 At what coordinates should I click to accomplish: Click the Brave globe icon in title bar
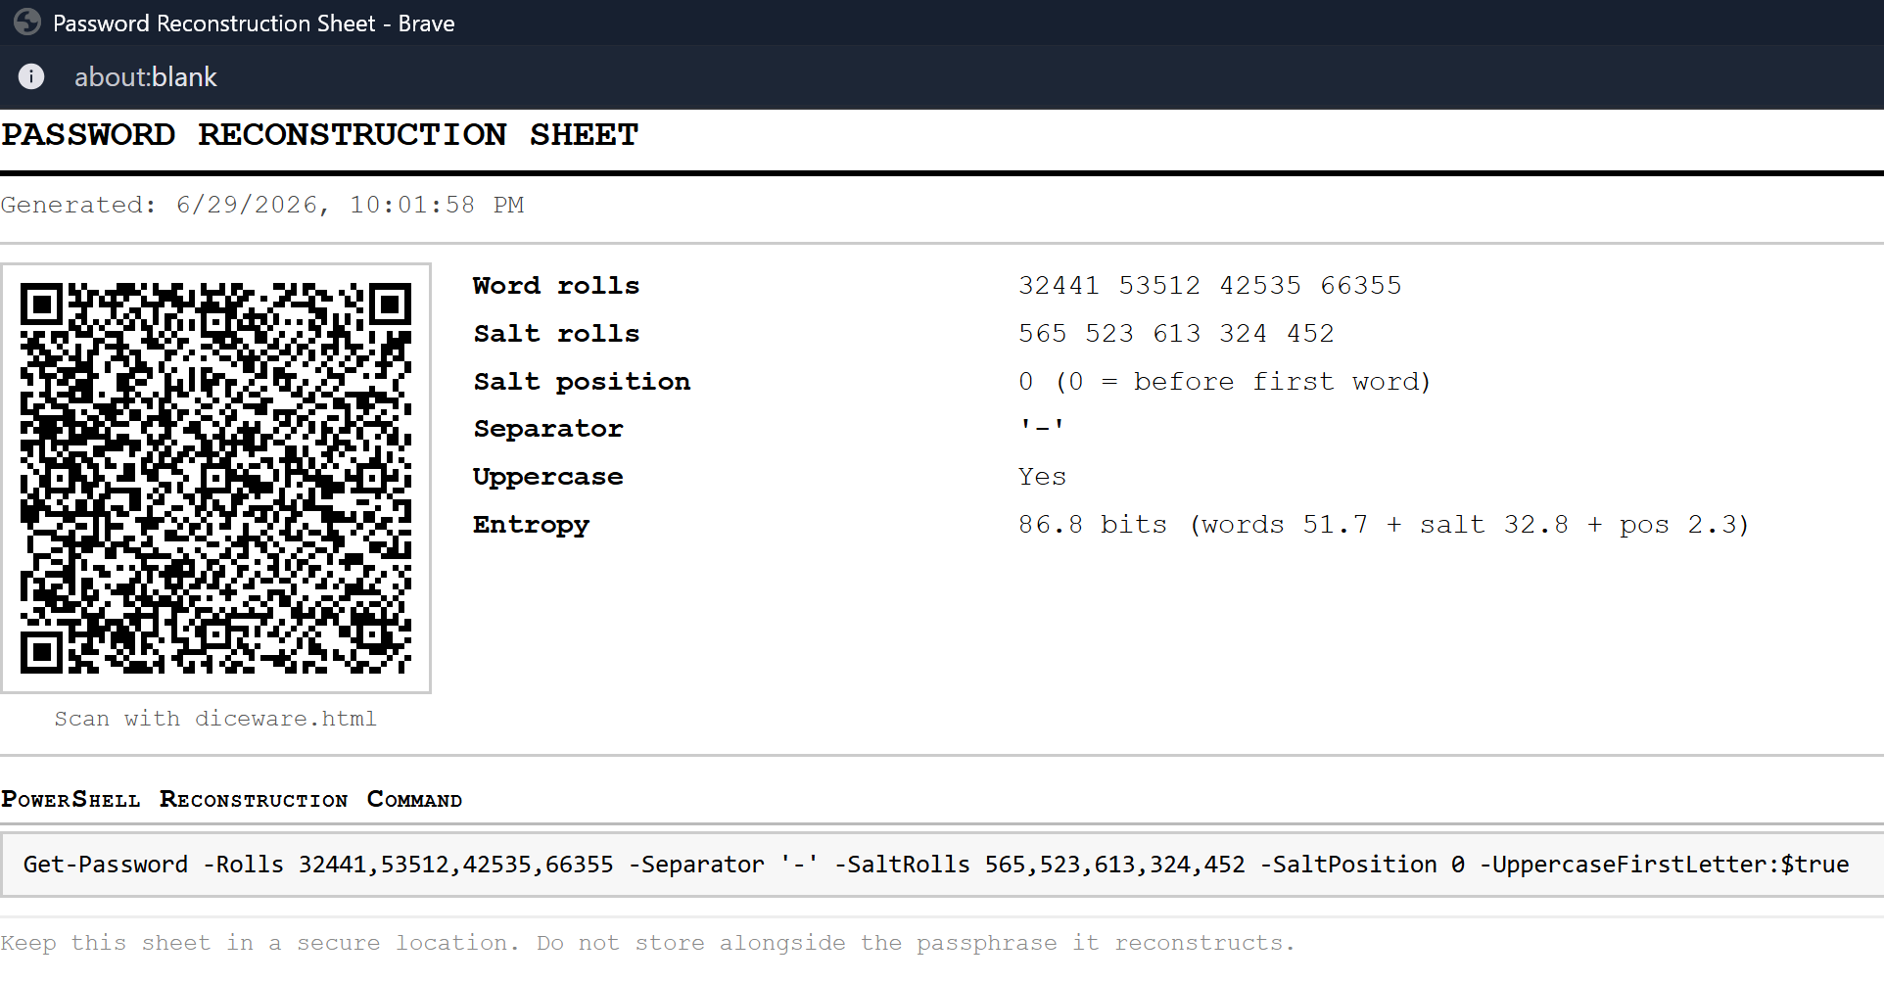[x=27, y=22]
